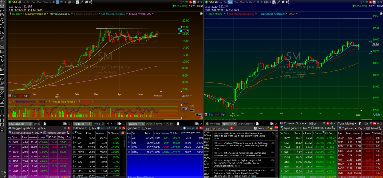The image size is (383, 178).
Task: Select the 15m timeframe on the right chart
Action: 236,2
